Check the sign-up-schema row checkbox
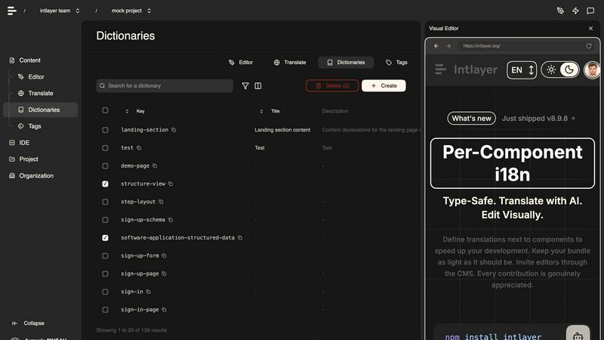 pos(105,220)
